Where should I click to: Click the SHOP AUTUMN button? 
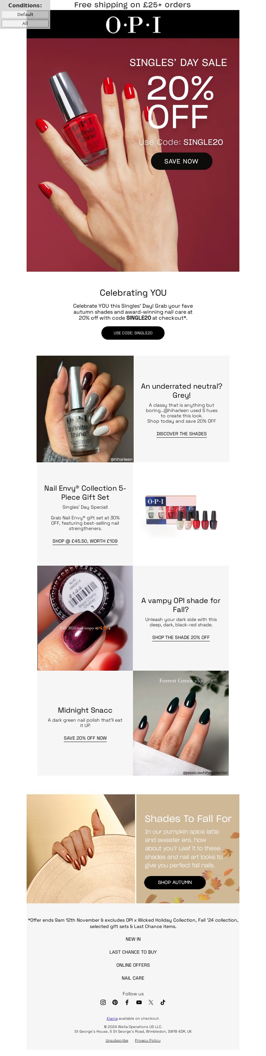pyautogui.click(x=175, y=882)
